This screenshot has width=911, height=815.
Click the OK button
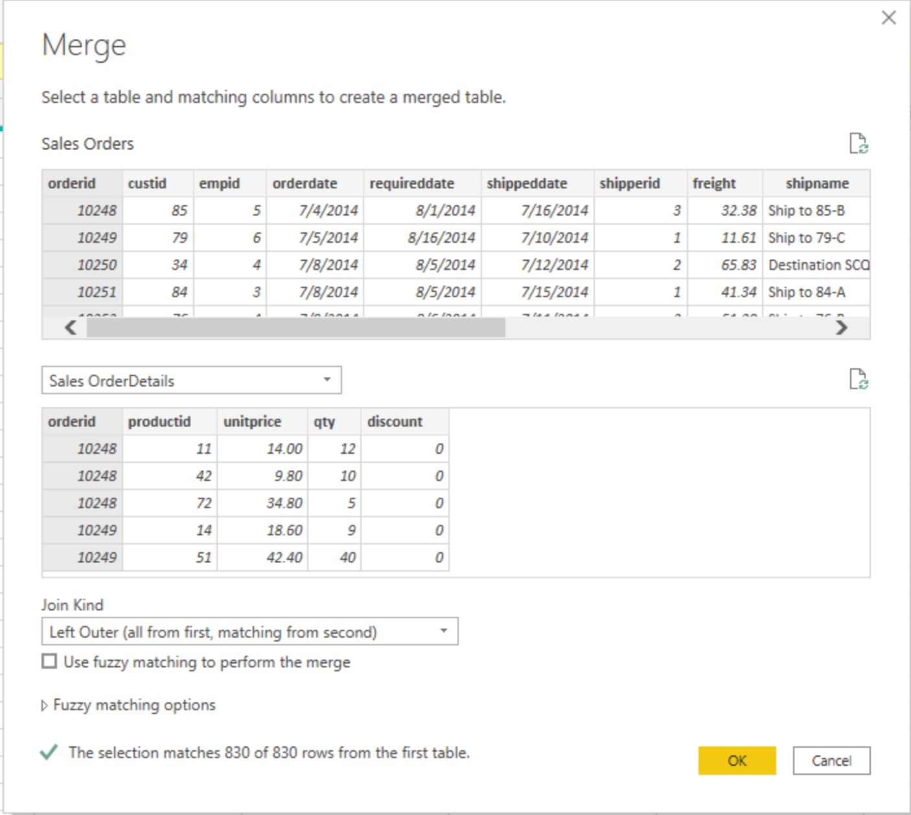click(x=737, y=761)
